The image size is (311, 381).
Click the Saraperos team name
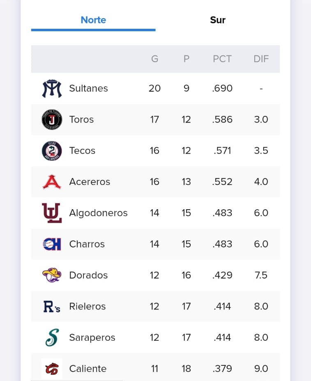92,337
